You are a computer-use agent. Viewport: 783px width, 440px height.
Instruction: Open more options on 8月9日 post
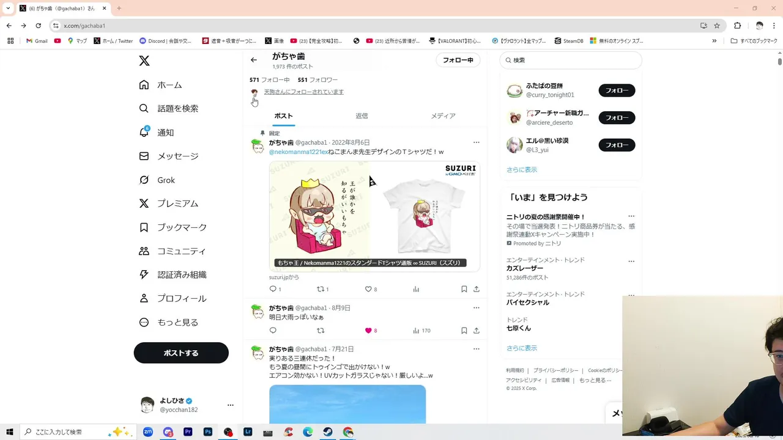click(x=476, y=308)
